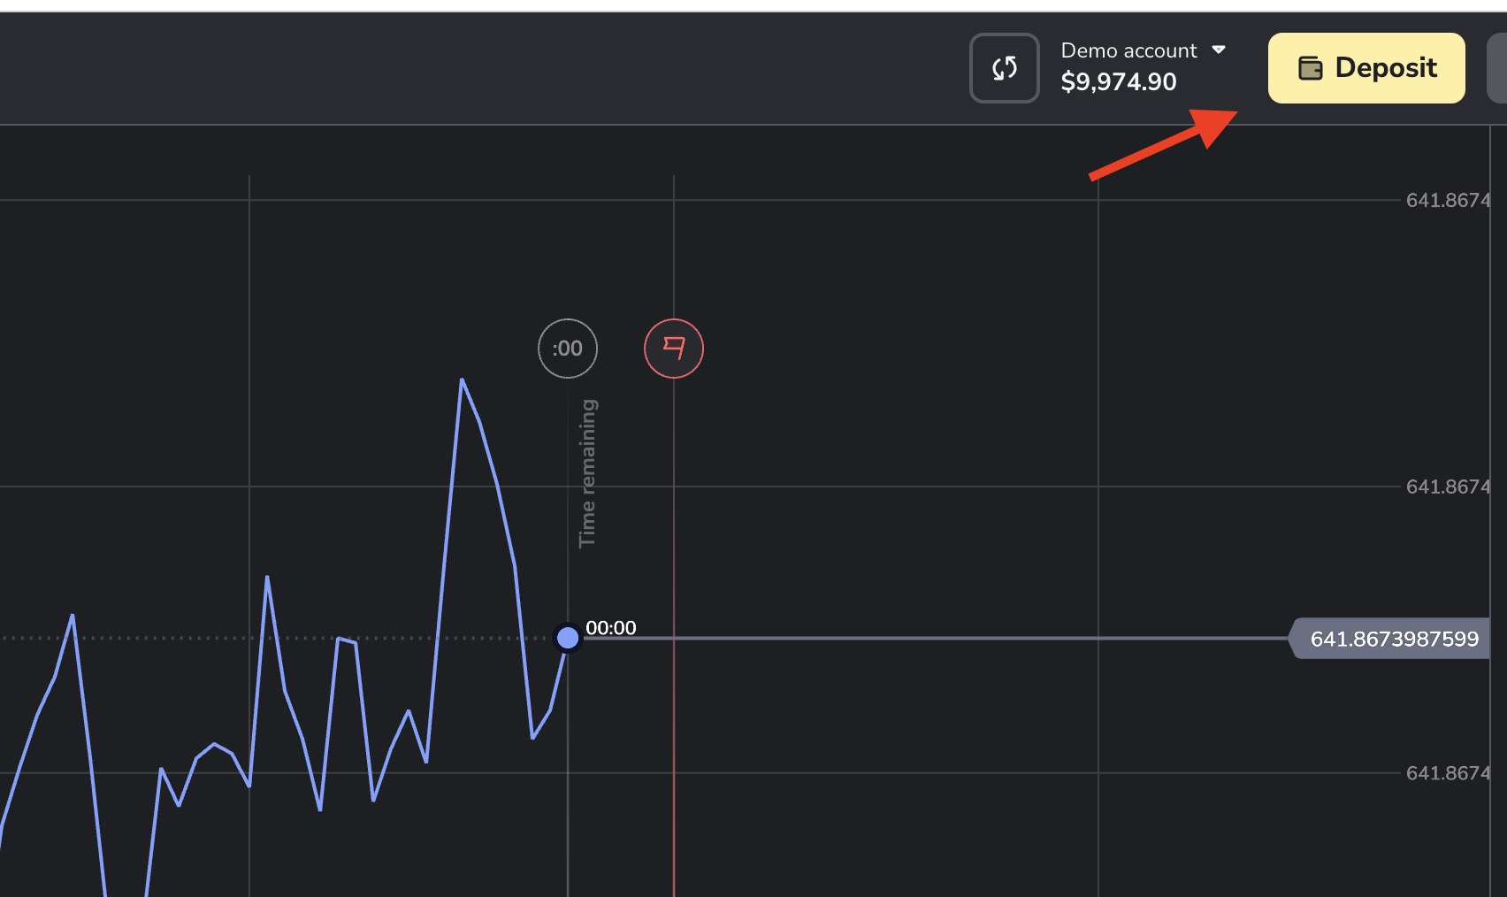Click the blue current price dot
The image size is (1507, 897).
click(568, 638)
